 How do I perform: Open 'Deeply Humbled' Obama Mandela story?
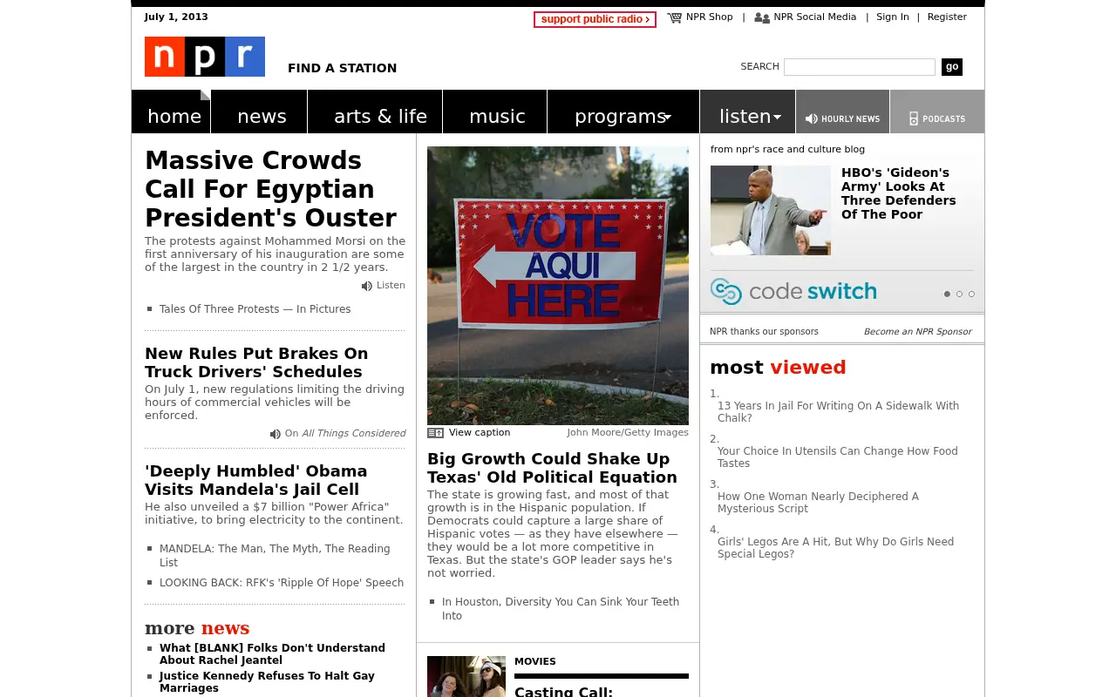pyautogui.click(x=256, y=480)
